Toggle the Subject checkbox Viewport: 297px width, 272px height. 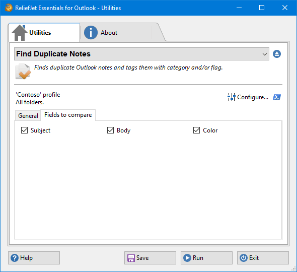[25, 130]
